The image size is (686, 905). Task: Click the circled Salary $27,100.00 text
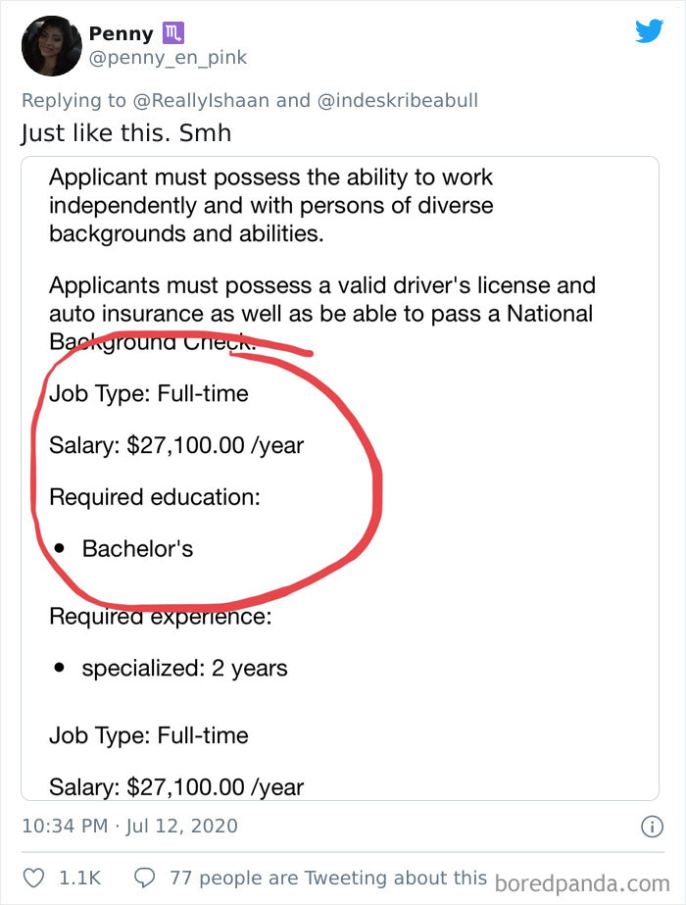tap(176, 445)
